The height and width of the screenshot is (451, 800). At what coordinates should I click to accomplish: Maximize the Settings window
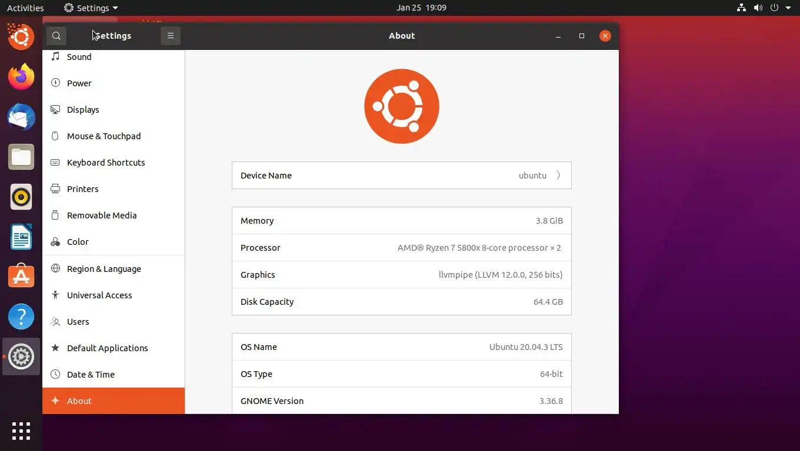[x=582, y=36]
